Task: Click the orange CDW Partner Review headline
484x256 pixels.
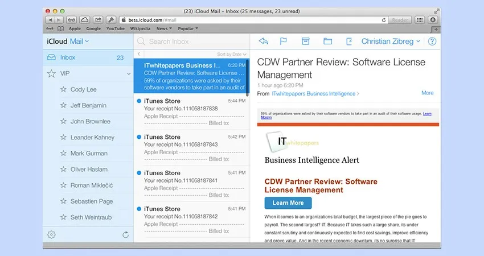Action: (x=321, y=185)
